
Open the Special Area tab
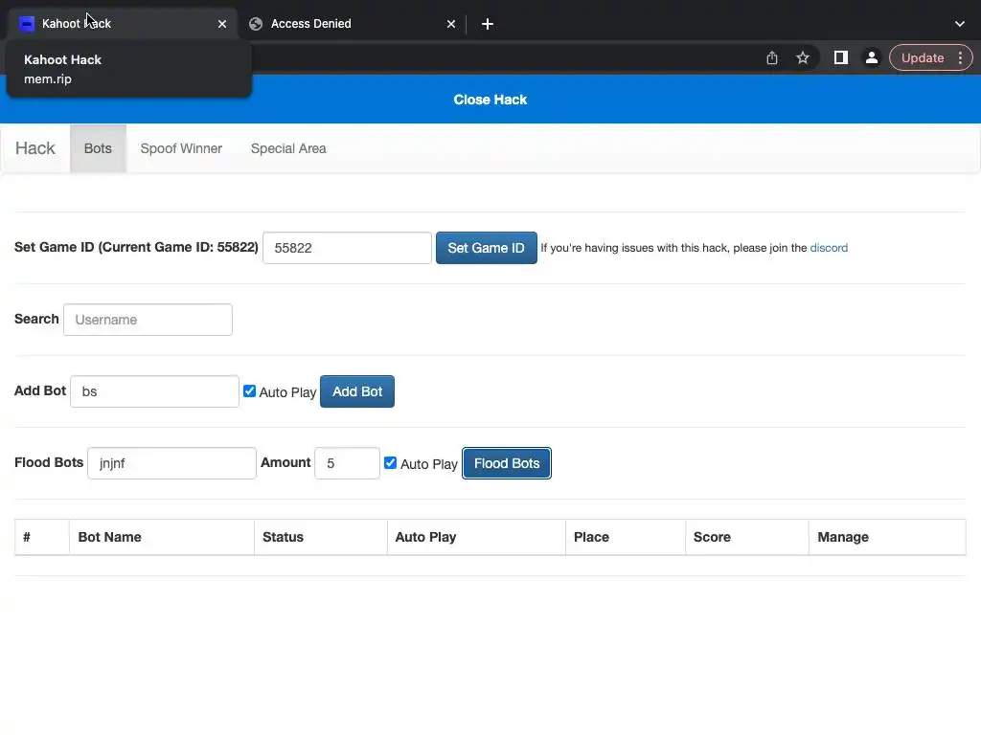click(x=288, y=148)
